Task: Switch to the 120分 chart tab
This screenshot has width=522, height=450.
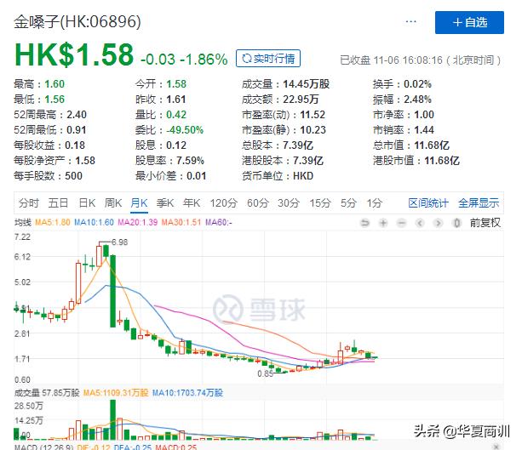Action: click(224, 202)
